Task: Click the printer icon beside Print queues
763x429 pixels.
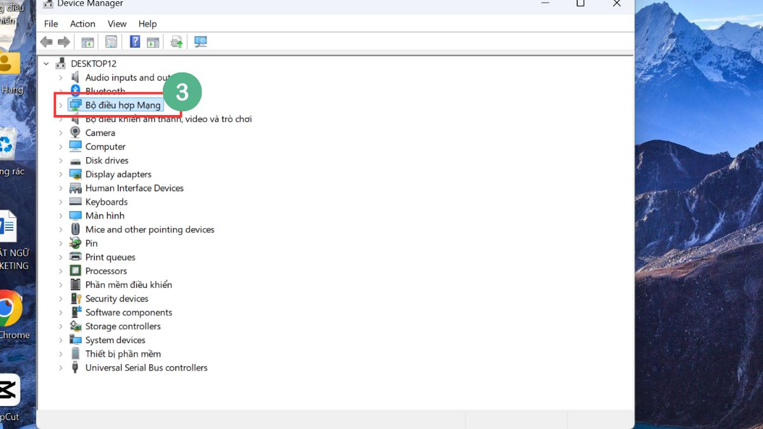Action: tap(75, 257)
